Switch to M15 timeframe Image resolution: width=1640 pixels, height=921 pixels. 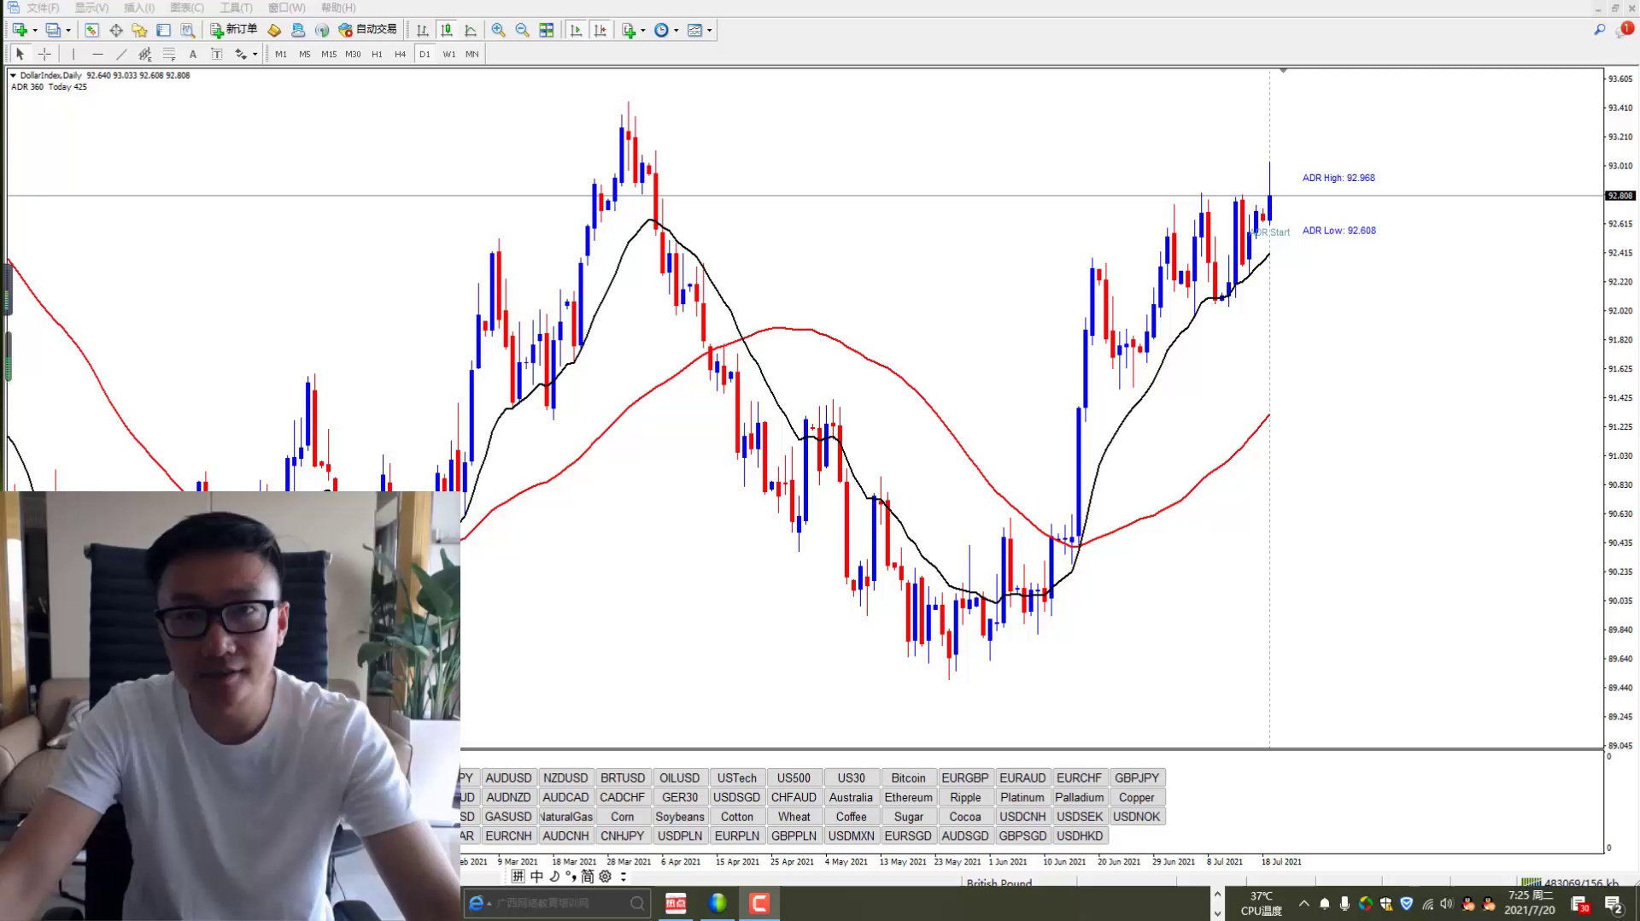329,54
